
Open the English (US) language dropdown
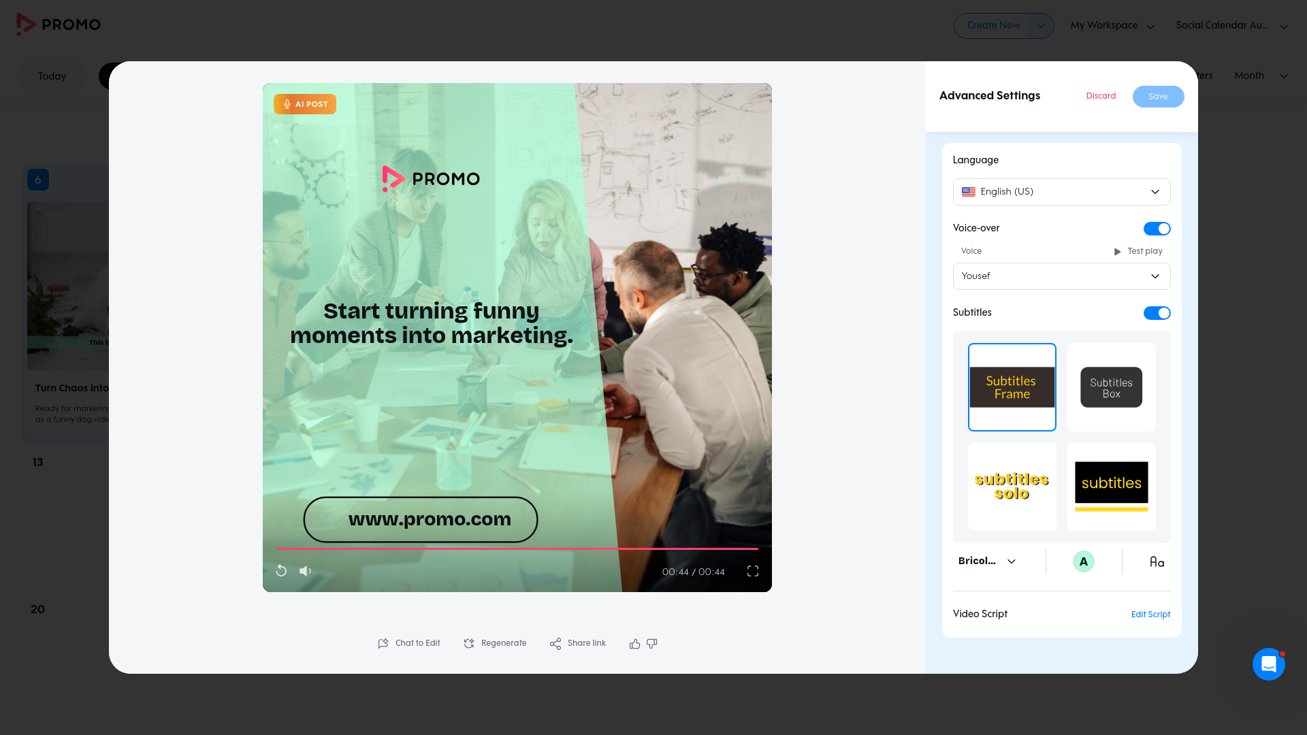(x=1062, y=192)
